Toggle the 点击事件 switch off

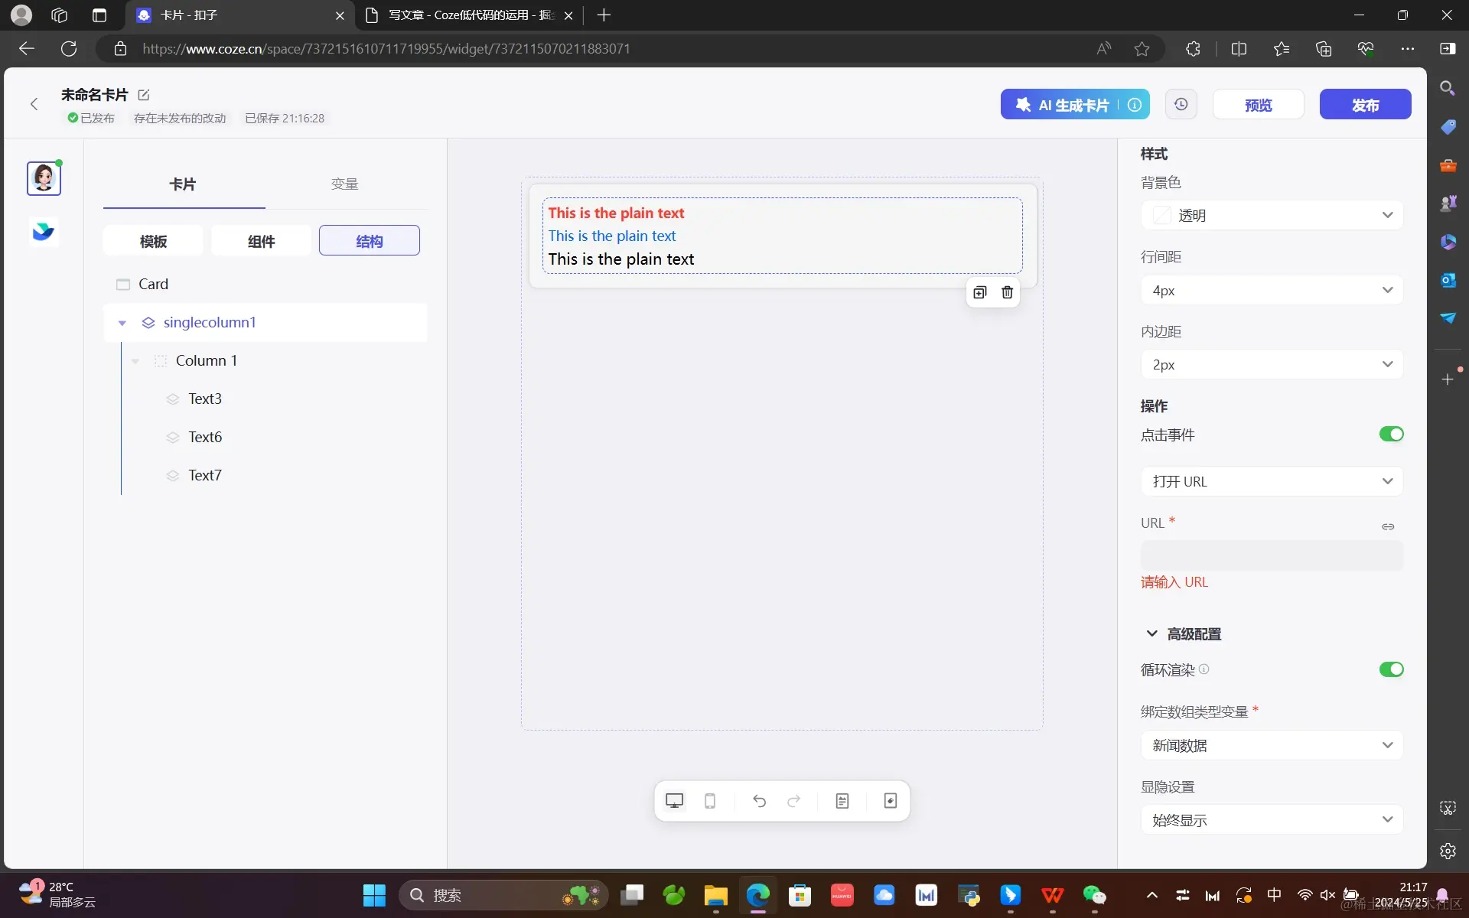[x=1391, y=435]
